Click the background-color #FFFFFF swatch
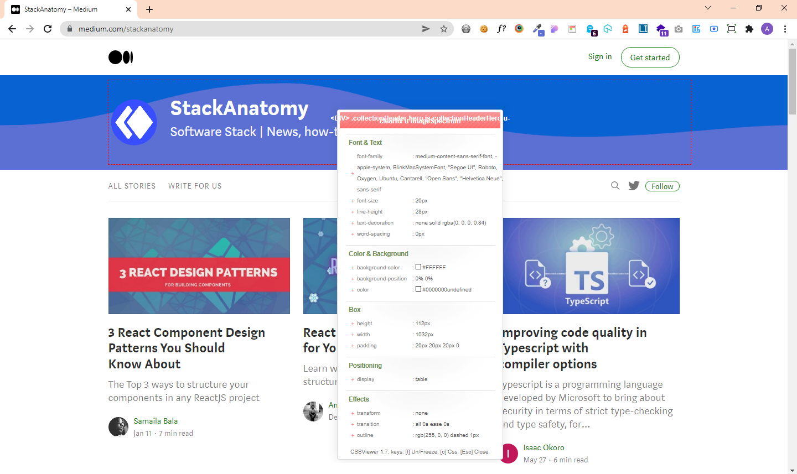Screen dimensions: 797x474 (418, 267)
